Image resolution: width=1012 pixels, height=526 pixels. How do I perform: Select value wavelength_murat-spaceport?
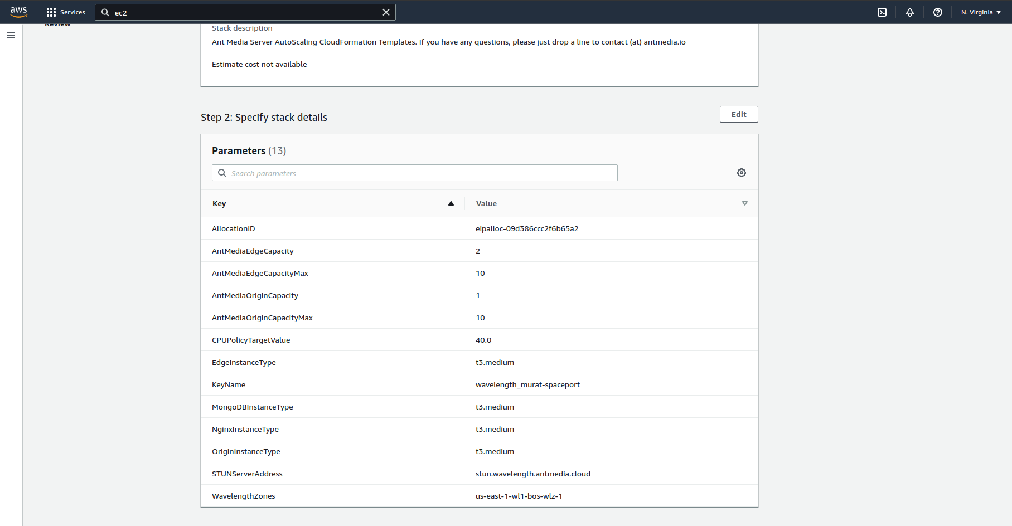coord(527,384)
